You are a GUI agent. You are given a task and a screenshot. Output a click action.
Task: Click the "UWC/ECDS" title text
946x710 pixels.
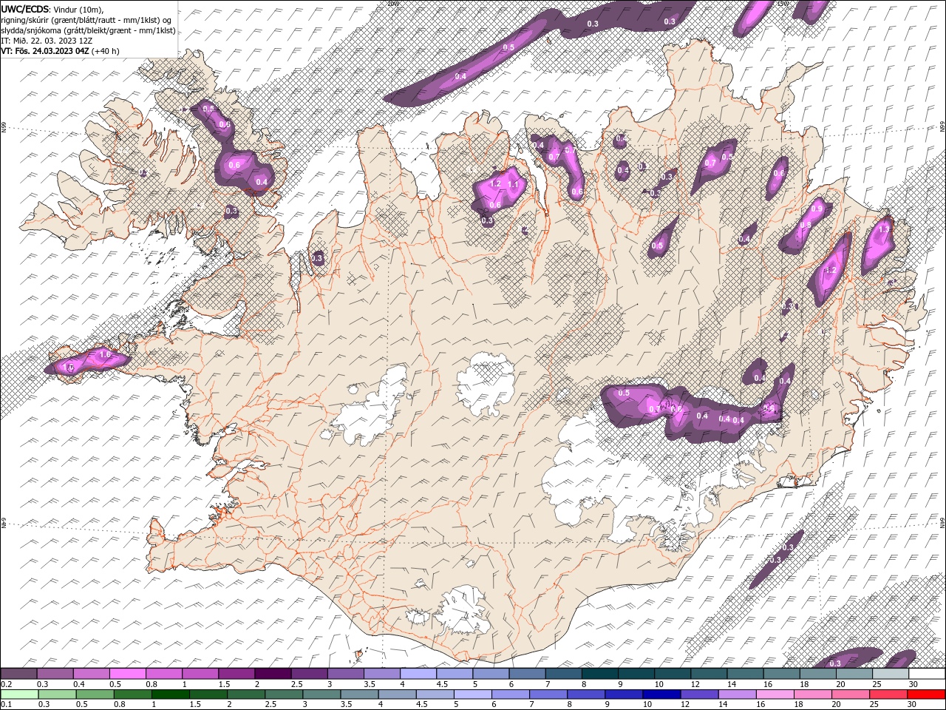pyautogui.click(x=24, y=9)
